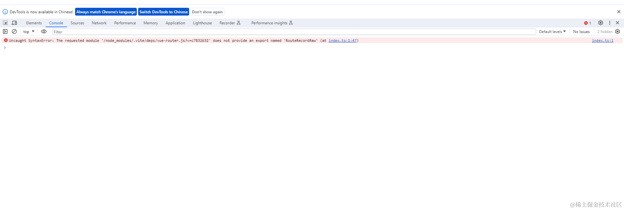This screenshot has height=210, width=624.
Task: Toggle the device toolbar icon
Action: click(x=14, y=23)
